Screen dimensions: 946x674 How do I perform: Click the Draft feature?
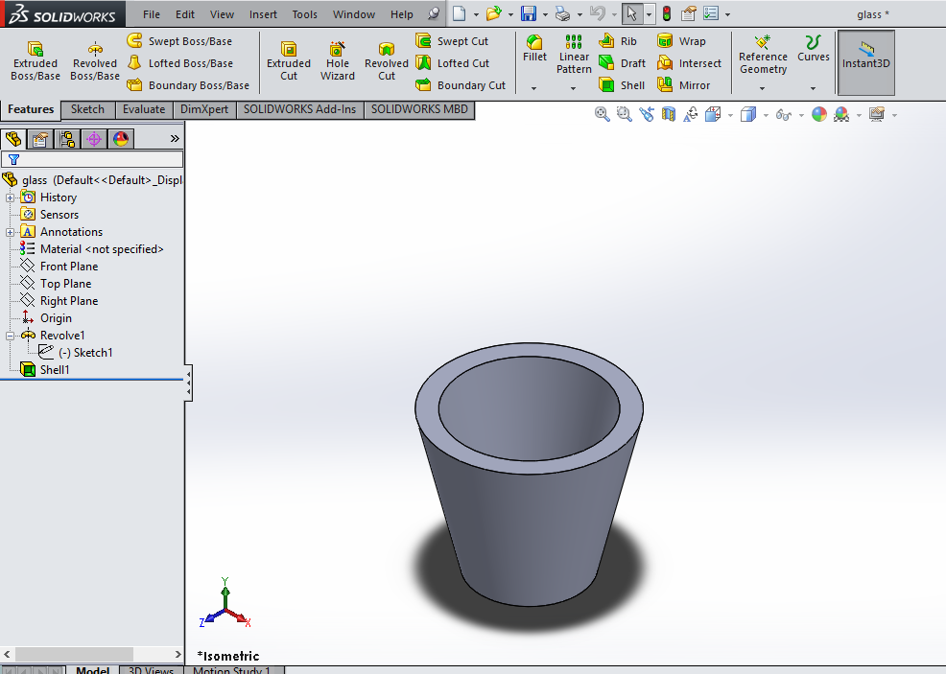coord(622,63)
